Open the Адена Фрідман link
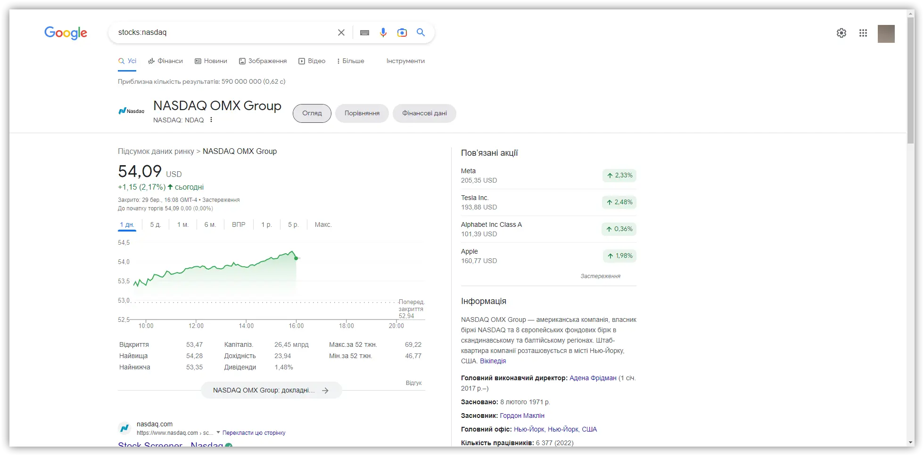 [x=593, y=378]
